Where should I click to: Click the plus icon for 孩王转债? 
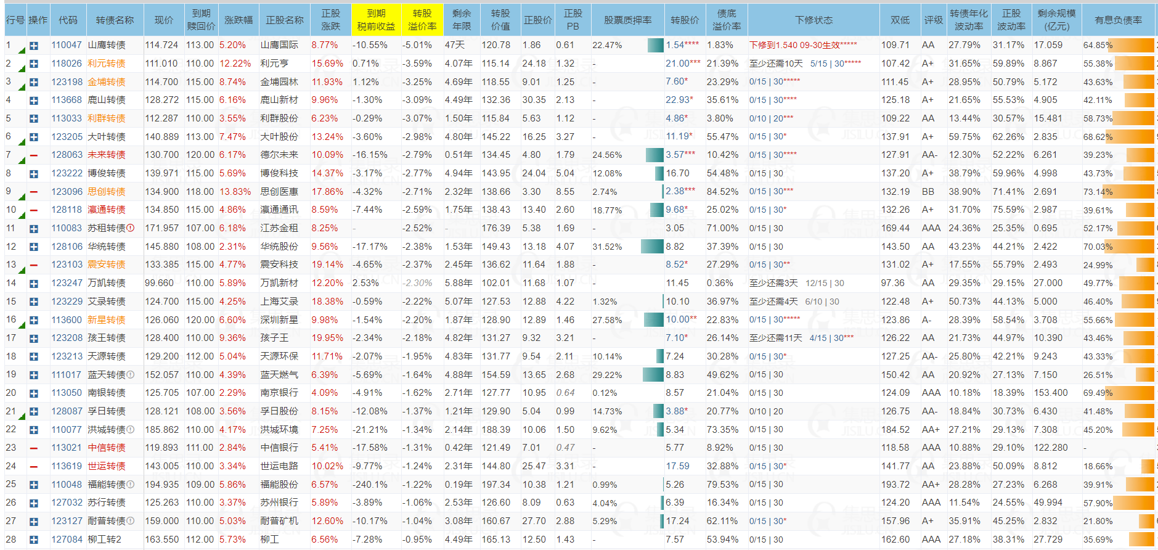pyautogui.click(x=34, y=339)
